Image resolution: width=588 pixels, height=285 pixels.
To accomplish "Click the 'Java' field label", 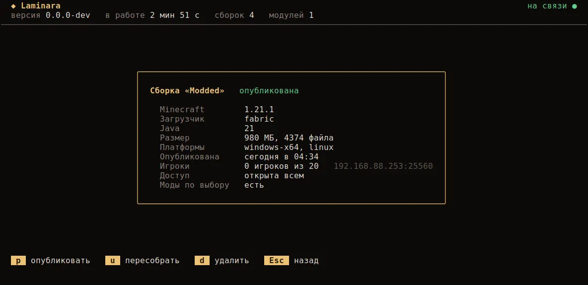I will [169, 129].
